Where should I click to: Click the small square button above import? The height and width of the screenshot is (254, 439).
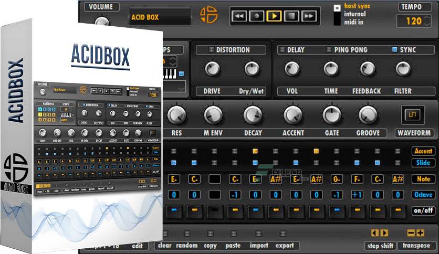[259, 234]
